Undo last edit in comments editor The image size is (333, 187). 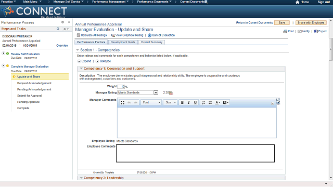pyautogui.click(x=129, y=103)
